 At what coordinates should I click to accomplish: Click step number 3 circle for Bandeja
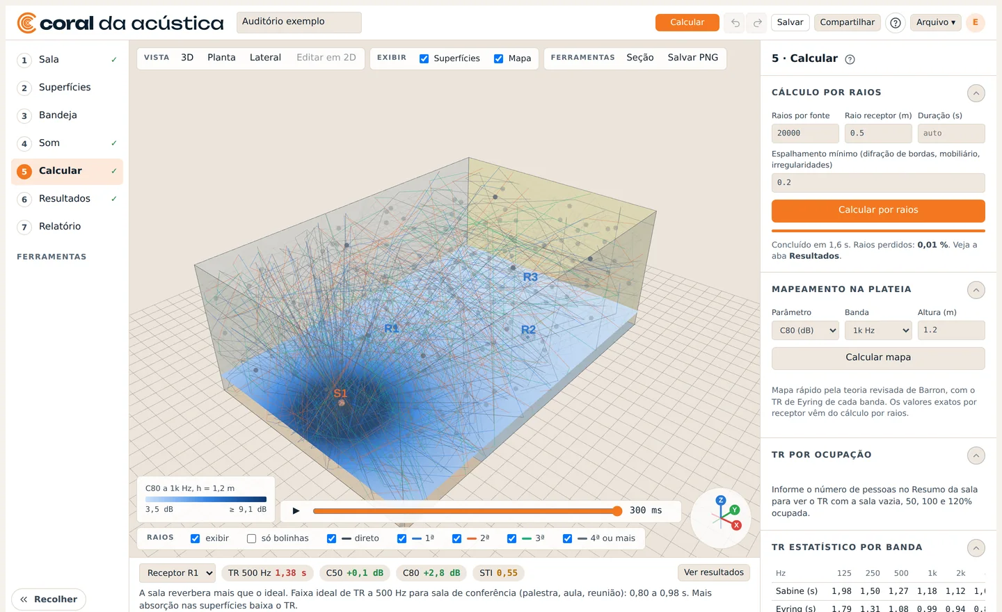click(x=24, y=116)
